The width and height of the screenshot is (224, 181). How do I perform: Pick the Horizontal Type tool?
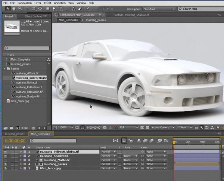coord(60,9)
